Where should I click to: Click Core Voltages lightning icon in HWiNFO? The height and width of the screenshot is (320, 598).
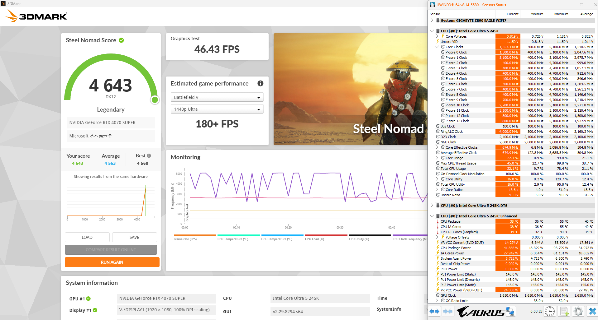tap(443, 36)
